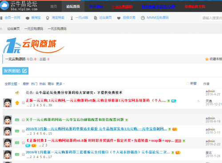Expand the 全部主题 dropdown

coord(12,84)
